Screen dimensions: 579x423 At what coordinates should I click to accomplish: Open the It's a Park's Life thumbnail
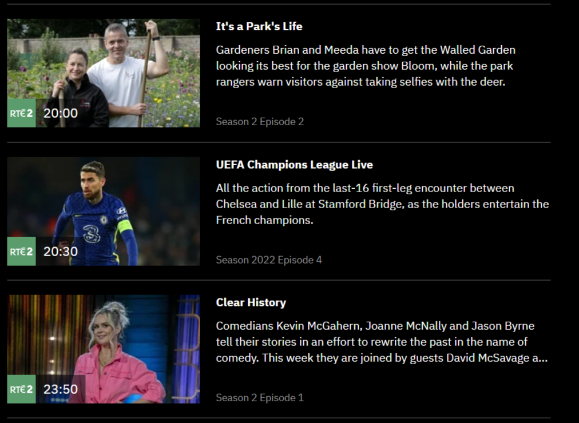coord(104,73)
